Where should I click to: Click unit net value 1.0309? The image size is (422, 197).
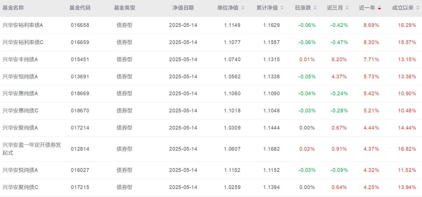click(x=232, y=128)
